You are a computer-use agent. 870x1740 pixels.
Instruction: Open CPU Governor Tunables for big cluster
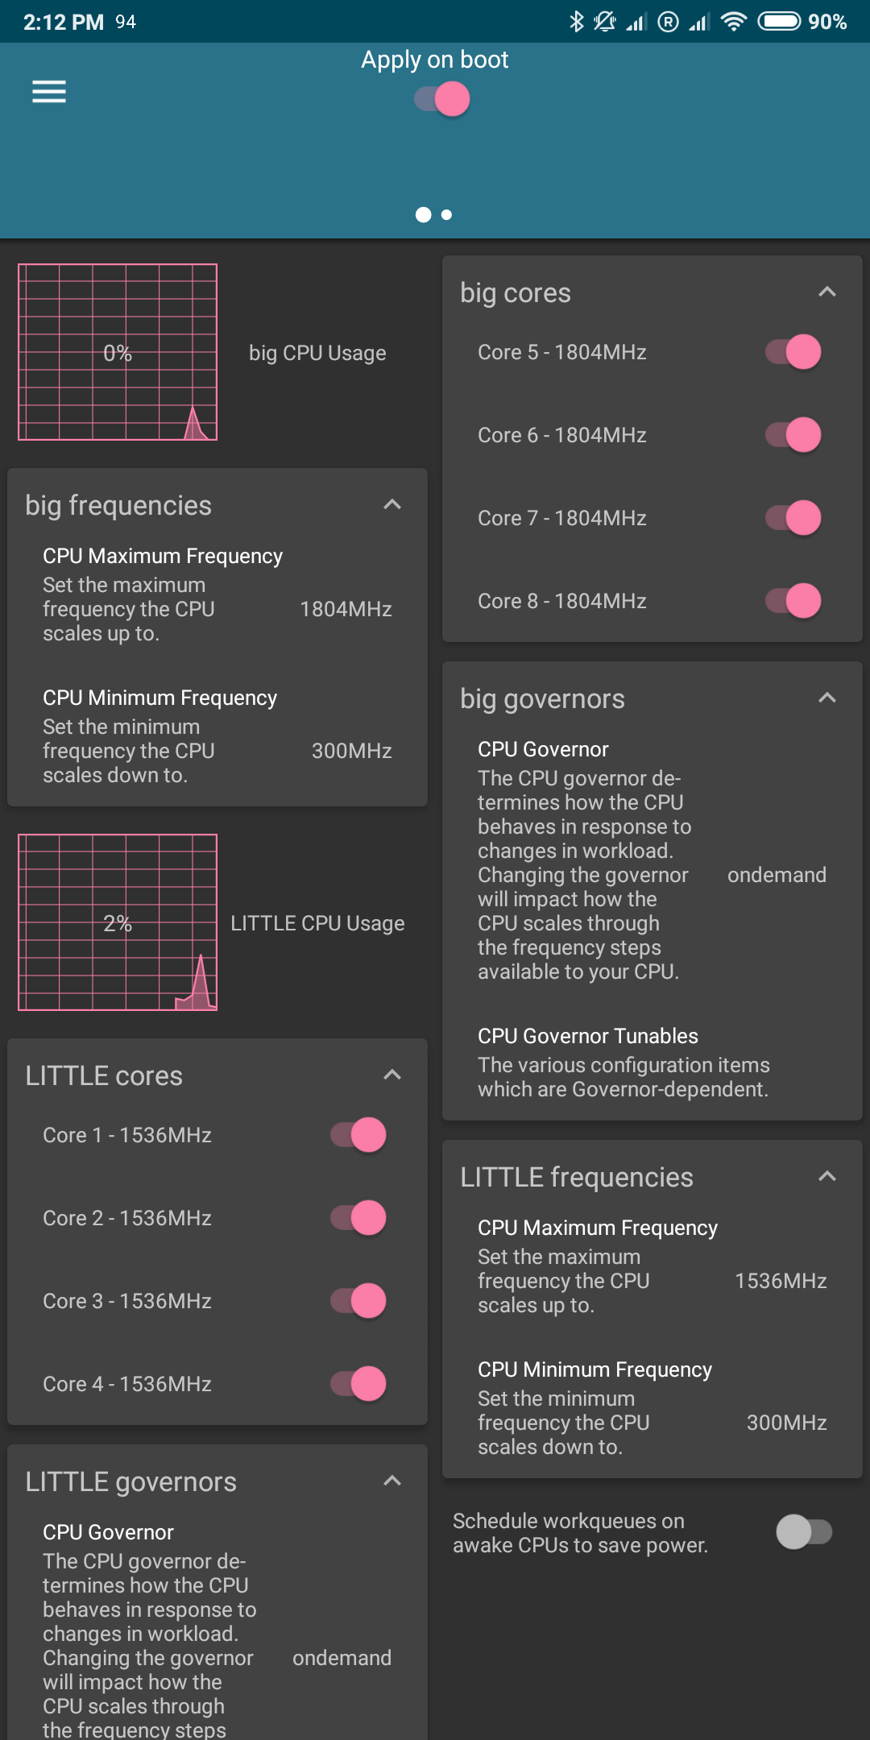[x=652, y=1062]
